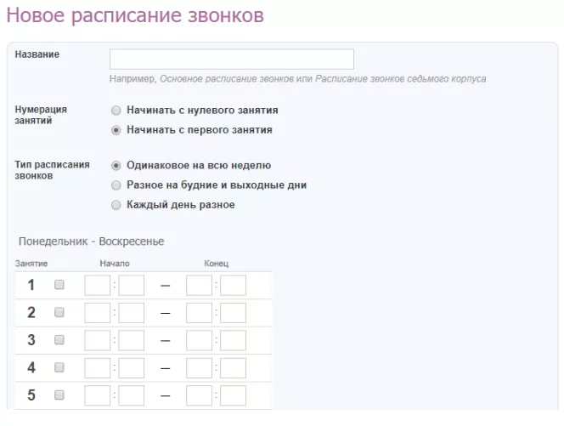Focus lesson 5 start hour field
The height and width of the screenshot is (426, 564).
coord(98,395)
